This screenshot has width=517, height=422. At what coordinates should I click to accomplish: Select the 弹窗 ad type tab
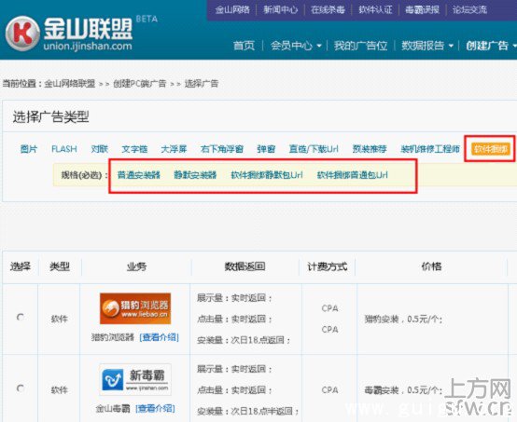266,149
